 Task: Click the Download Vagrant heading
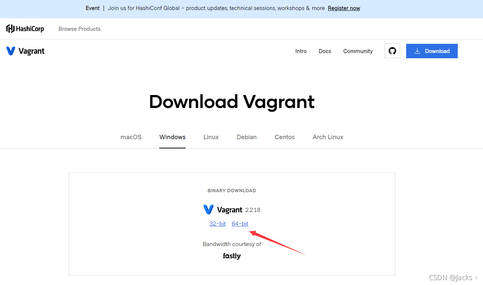[x=232, y=102]
